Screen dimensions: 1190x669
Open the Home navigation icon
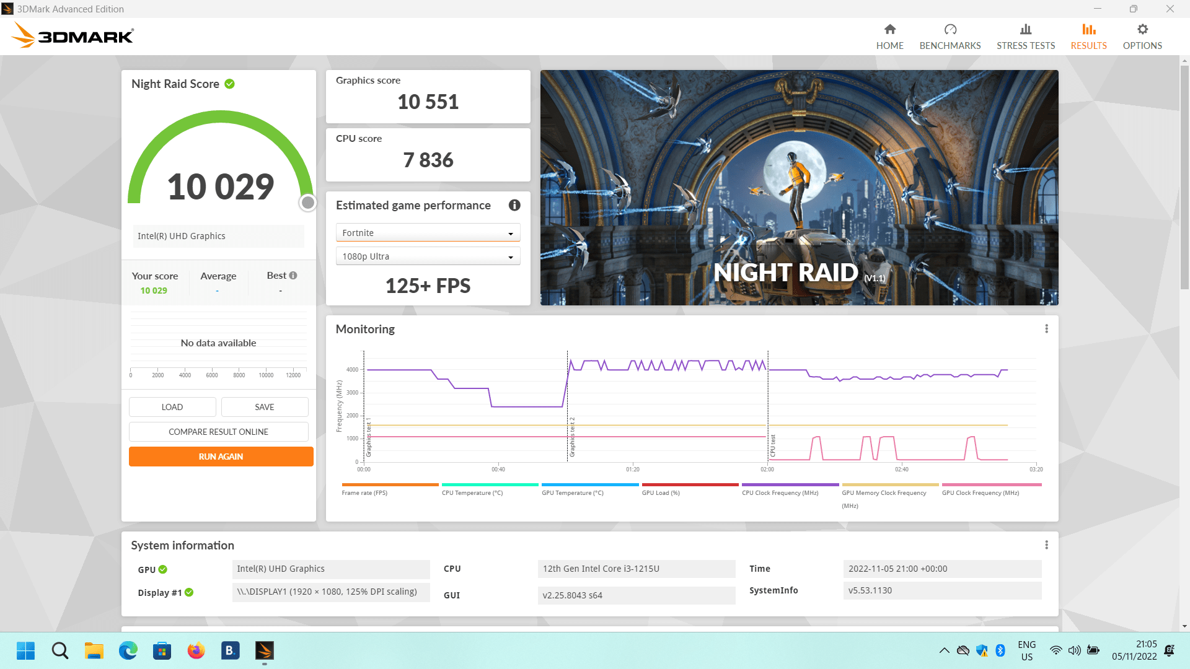pyautogui.click(x=889, y=30)
